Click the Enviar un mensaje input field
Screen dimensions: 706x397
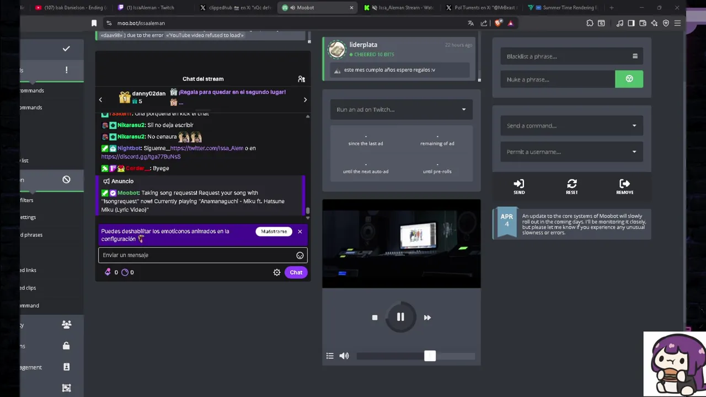click(x=203, y=255)
